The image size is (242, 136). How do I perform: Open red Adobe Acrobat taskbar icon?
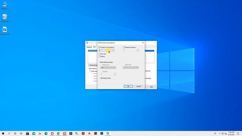pyautogui.click(x=83, y=133)
